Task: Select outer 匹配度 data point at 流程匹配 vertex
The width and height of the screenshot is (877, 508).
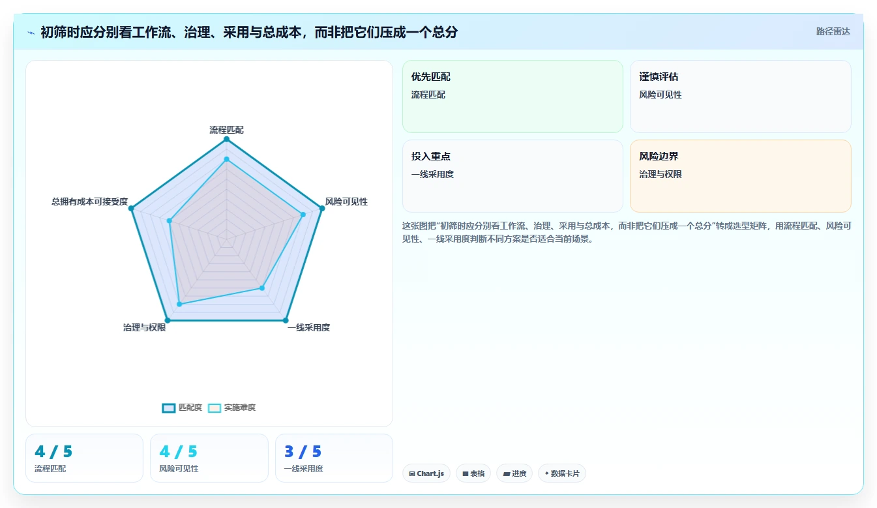Action: click(226, 139)
